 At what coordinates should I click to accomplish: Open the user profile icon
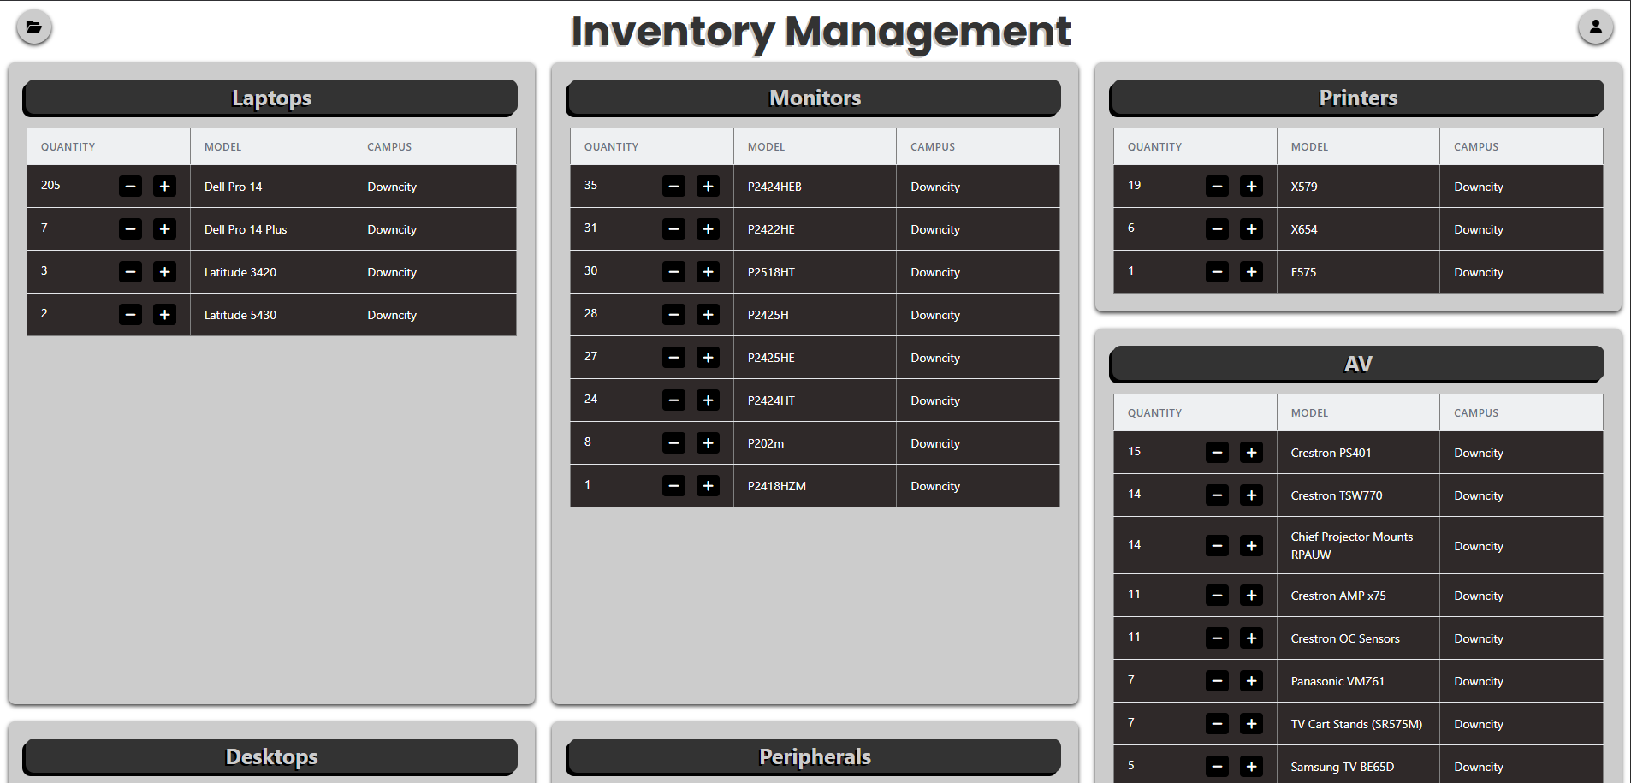[1595, 27]
